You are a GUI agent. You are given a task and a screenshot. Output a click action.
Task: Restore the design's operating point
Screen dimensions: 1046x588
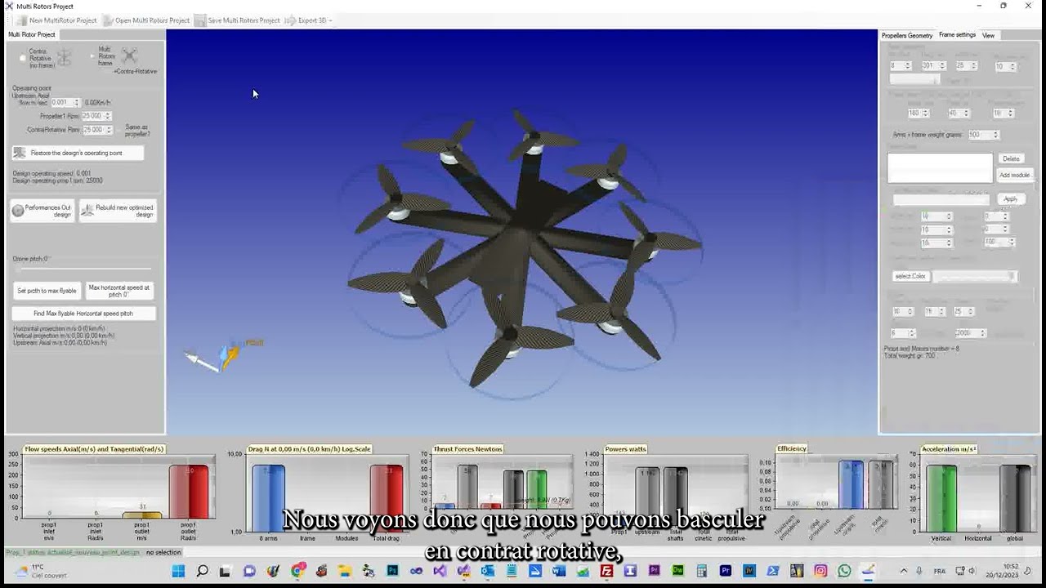point(78,153)
